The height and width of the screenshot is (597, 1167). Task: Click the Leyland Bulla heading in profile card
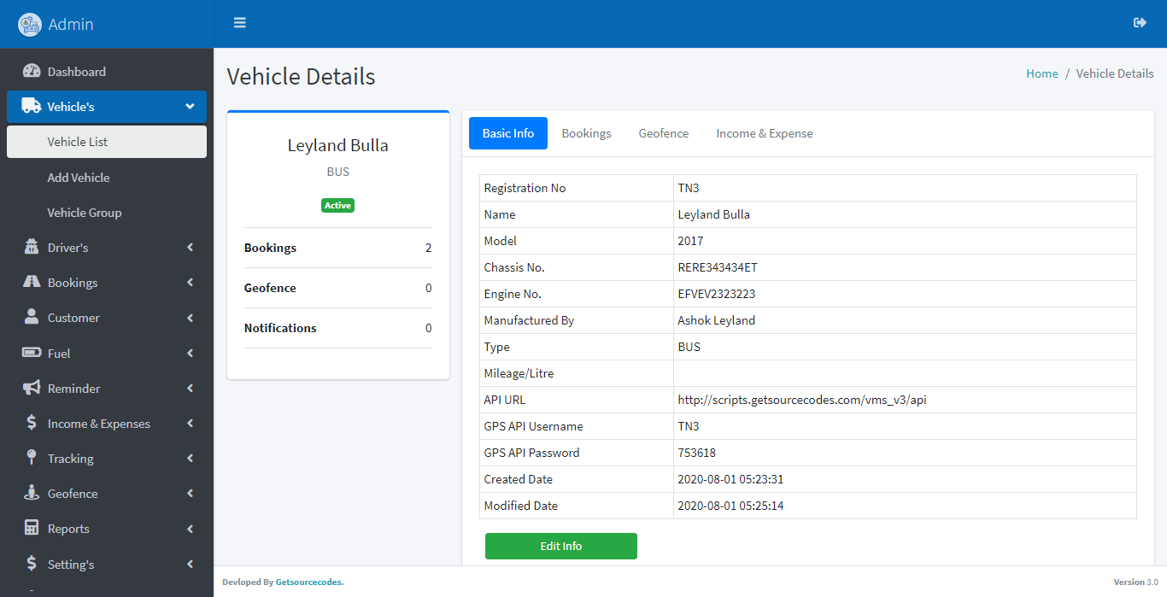coord(338,145)
